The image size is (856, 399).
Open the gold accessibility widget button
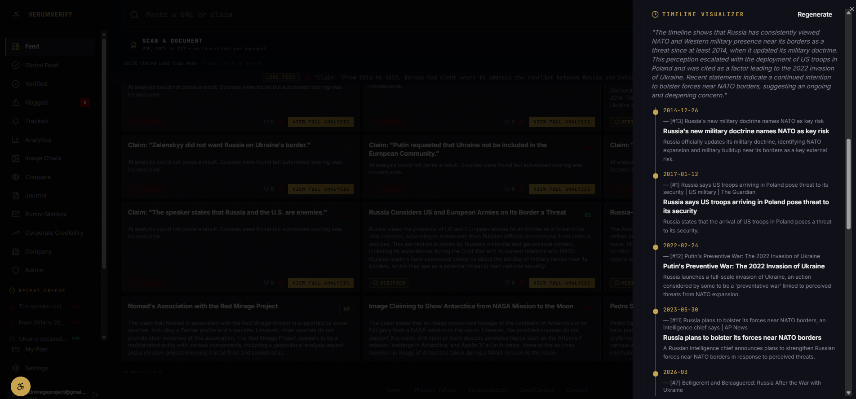click(x=21, y=386)
